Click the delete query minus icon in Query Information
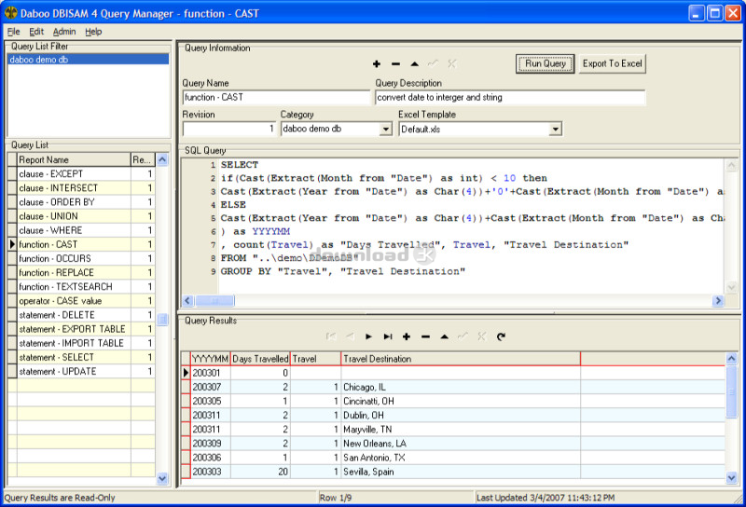The width and height of the screenshot is (746, 507). pyautogui.click(x=395, y=64)
